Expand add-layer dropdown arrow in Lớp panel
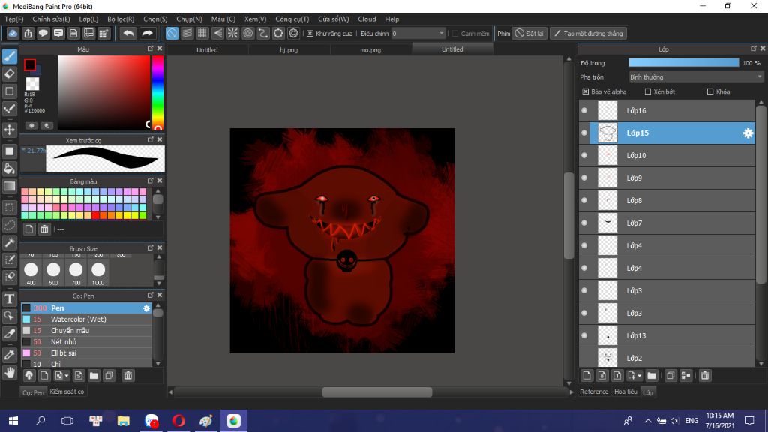The width and height of the screenshot is (768, 432). tap(640, 376)
